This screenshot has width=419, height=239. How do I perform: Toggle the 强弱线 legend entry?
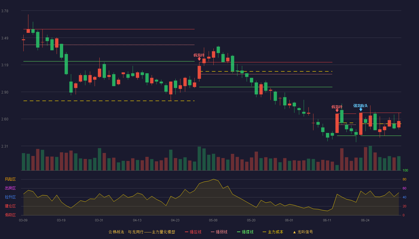219,232
